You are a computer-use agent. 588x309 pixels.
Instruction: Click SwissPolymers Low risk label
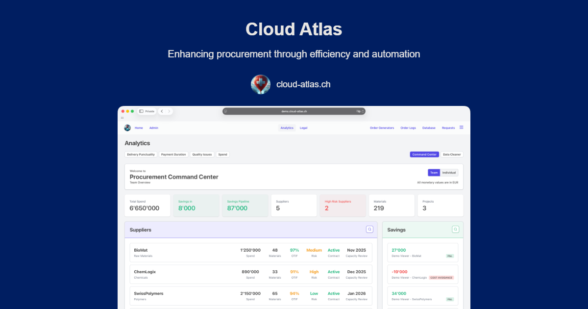[x=314, y=293]
